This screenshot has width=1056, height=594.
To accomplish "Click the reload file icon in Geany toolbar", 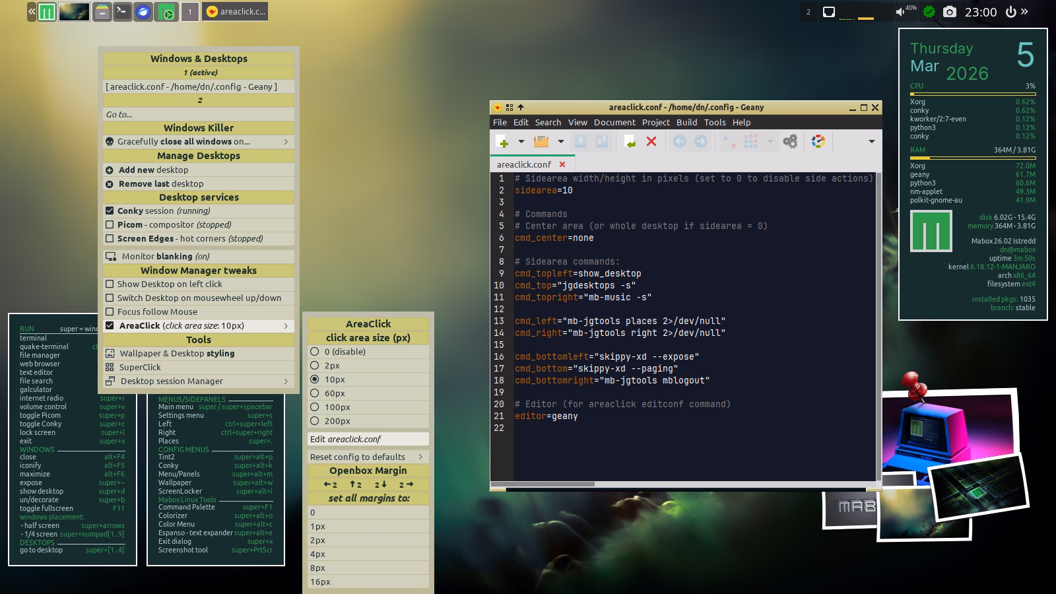I will [630, 141].
